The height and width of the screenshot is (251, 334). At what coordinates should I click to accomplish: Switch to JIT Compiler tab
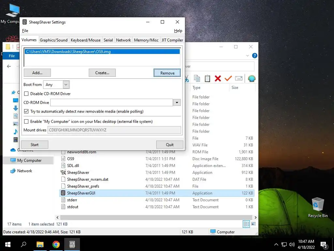point(172,40)
